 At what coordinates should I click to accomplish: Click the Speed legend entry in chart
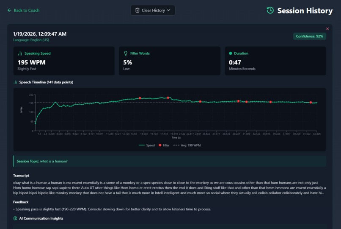click(147, 145)
